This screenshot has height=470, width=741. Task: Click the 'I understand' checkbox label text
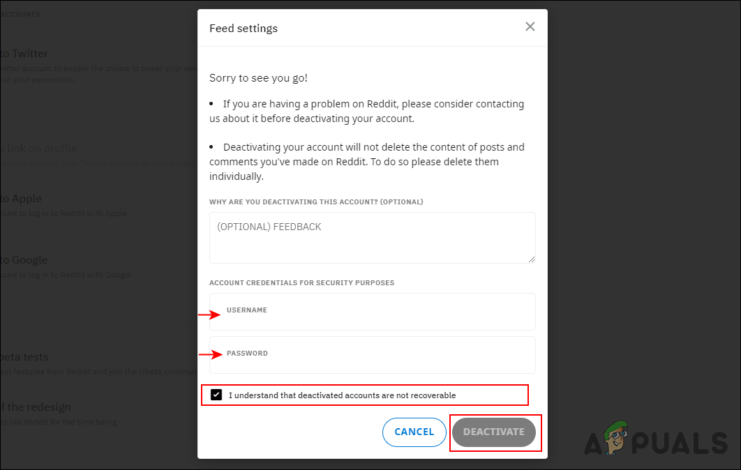click(342, 395)
